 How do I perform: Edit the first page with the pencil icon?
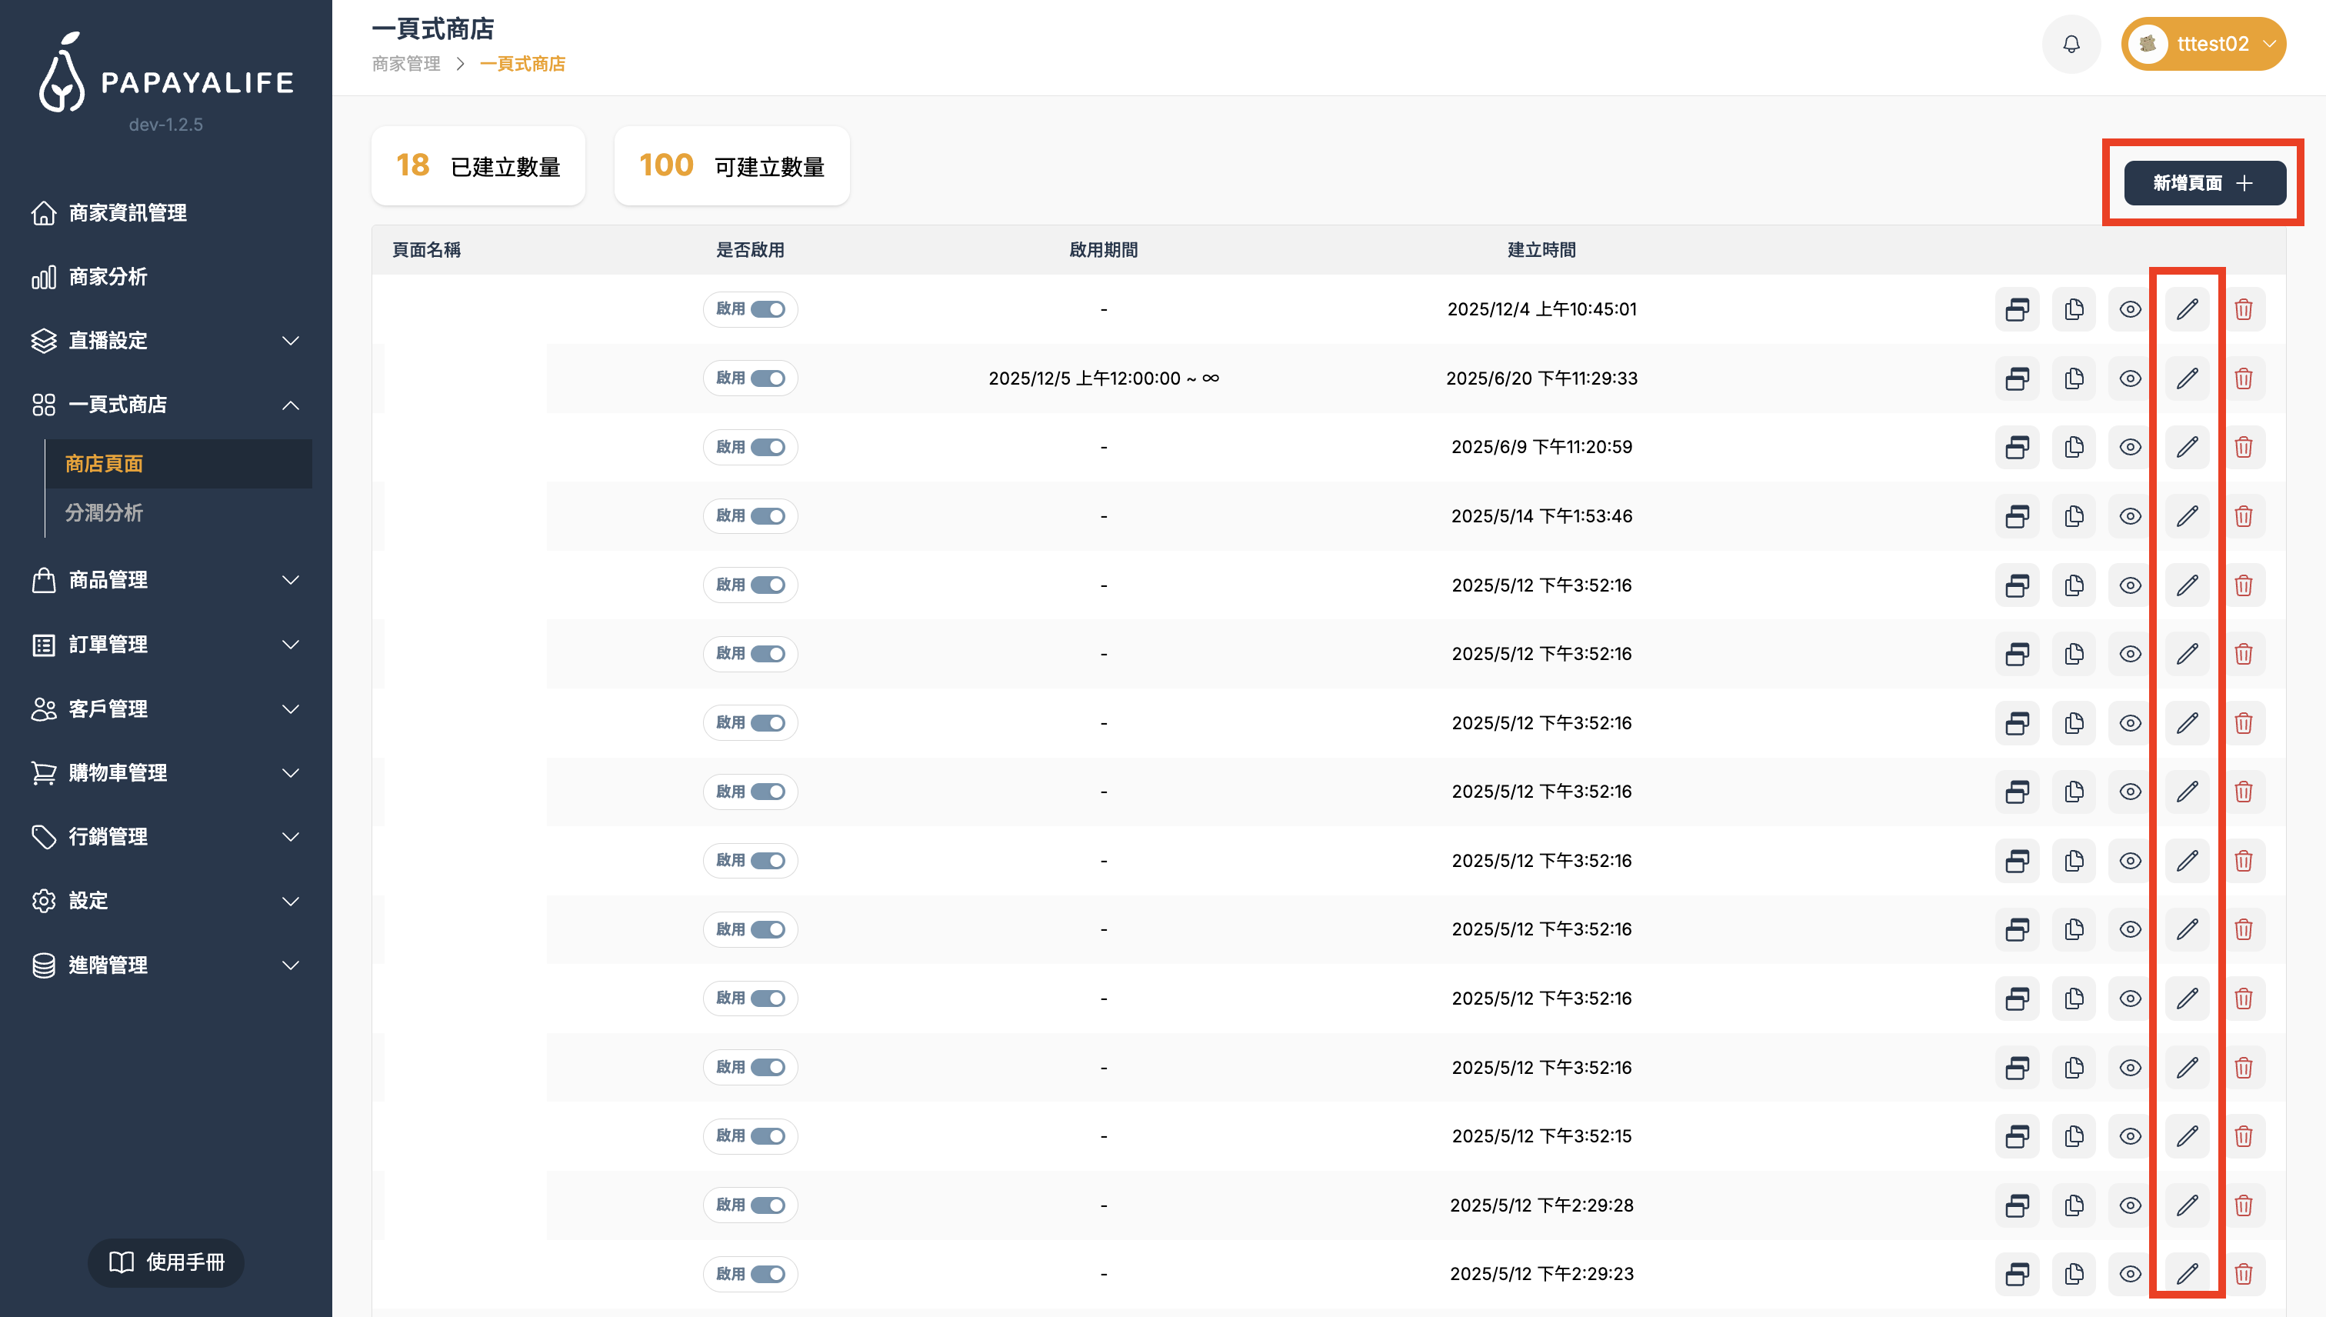[2188, 308]
